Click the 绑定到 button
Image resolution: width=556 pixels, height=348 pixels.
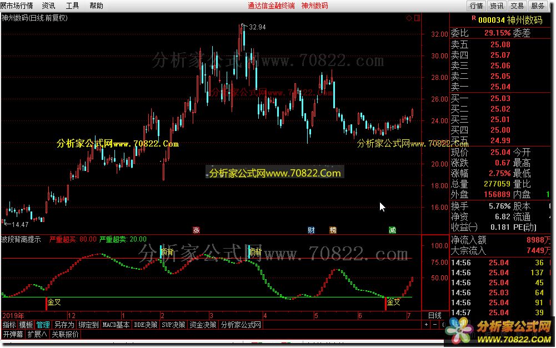pyautogui.click(x=88, y=325)
